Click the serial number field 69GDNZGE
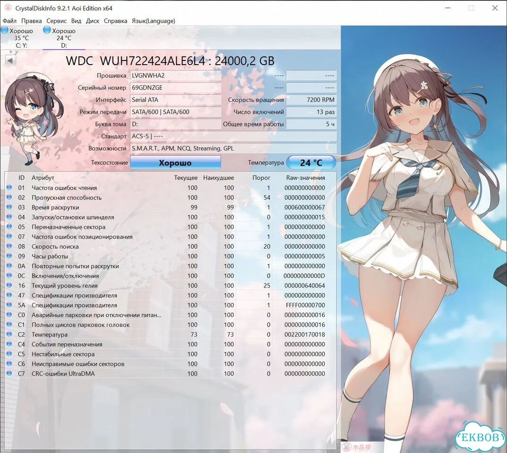This screenshot has height=453, width=507. (176, 88)
